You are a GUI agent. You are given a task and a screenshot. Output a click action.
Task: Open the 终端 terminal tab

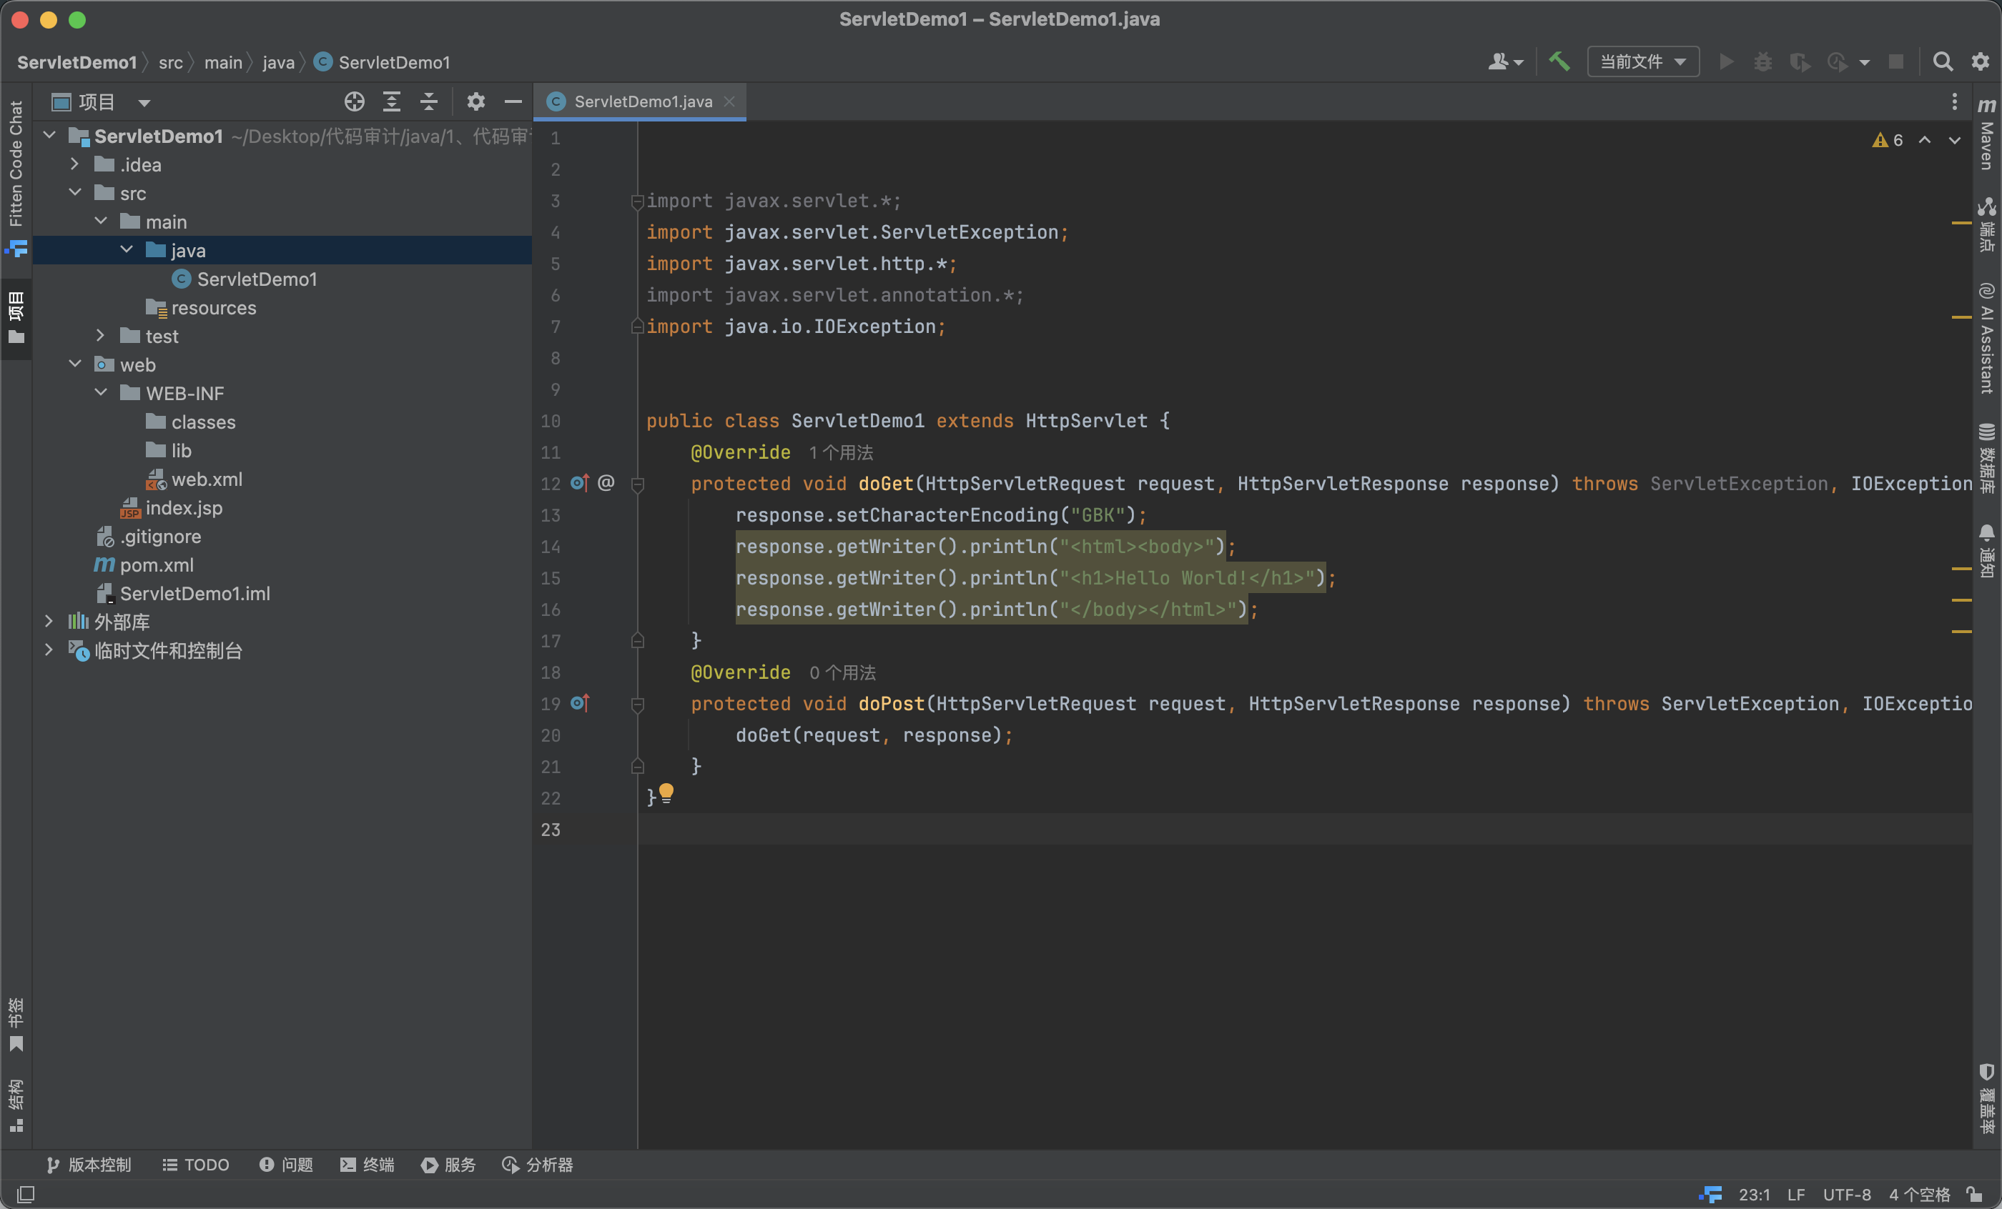click(368, 1165)
